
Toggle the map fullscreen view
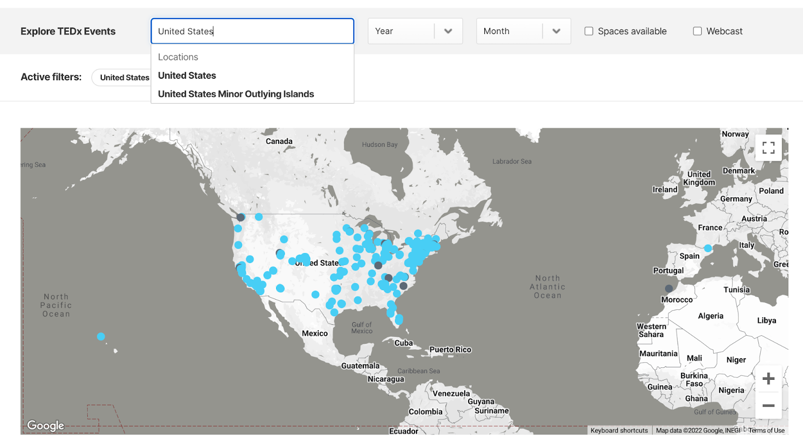tap(768, 147)
